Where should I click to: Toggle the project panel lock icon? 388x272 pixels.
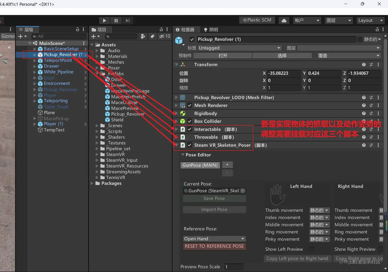click(x=161, y=29)
